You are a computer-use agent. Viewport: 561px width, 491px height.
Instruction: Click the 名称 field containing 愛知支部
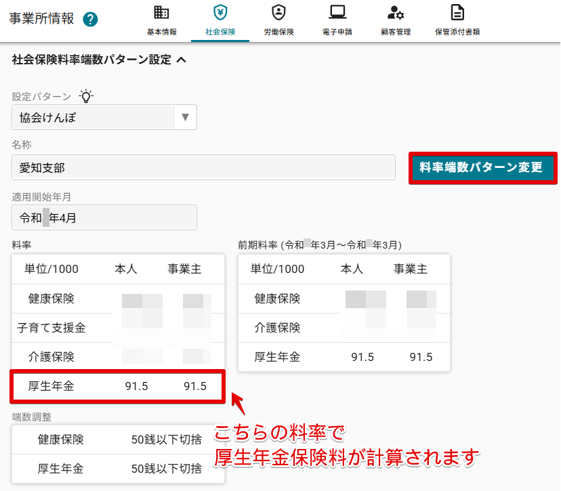click(x=203, y=167)
